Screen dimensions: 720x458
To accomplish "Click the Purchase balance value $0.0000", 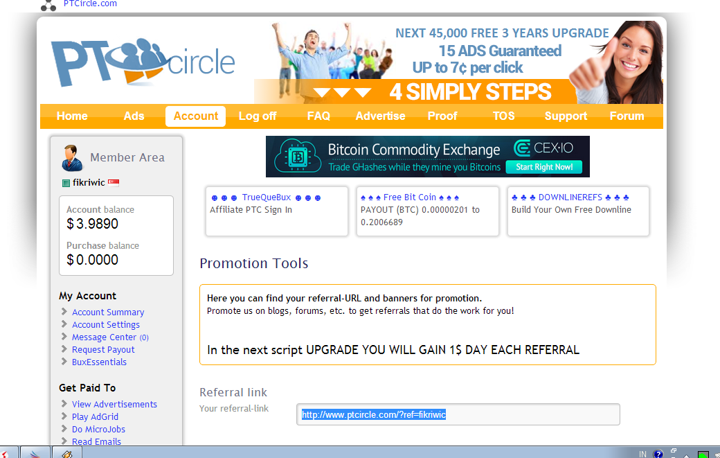I will click(92, 260).
